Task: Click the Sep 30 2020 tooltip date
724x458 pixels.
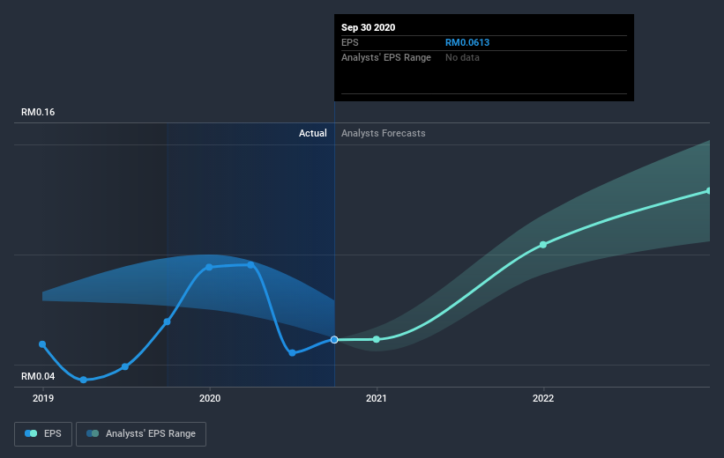Action: pos(368,27)
